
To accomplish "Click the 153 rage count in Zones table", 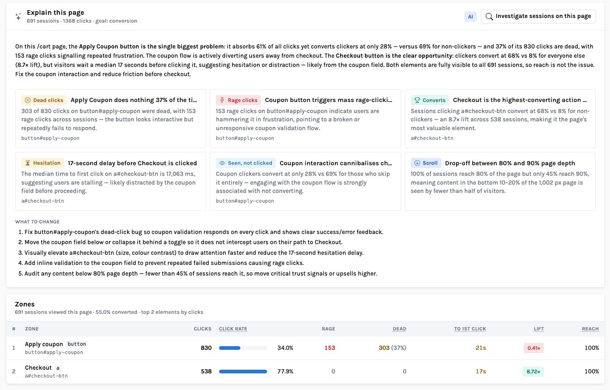I will (x=329, y=348).
